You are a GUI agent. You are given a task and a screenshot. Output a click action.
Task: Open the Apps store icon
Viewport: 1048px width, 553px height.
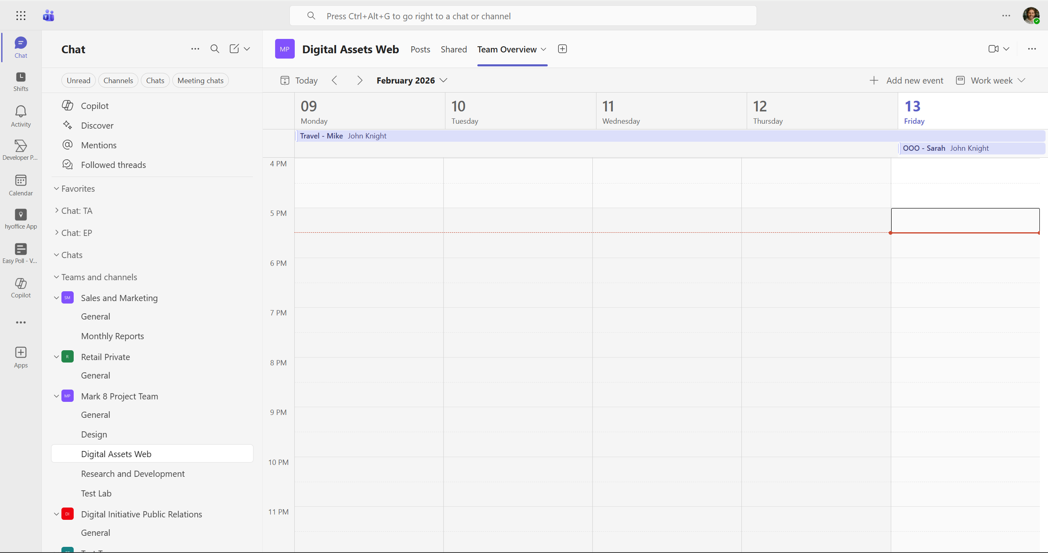(20, 356)
